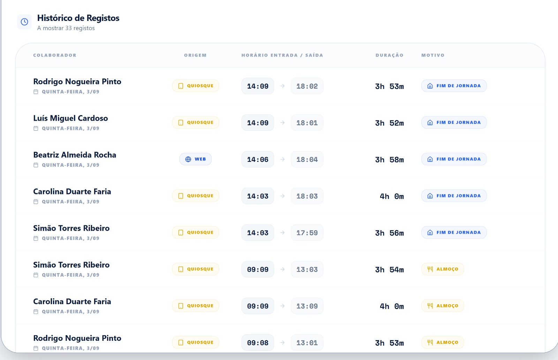Click the home icon in Rodrigo's 18:02 row
Screen dimensions: 558x360
[x=430, y=86]
